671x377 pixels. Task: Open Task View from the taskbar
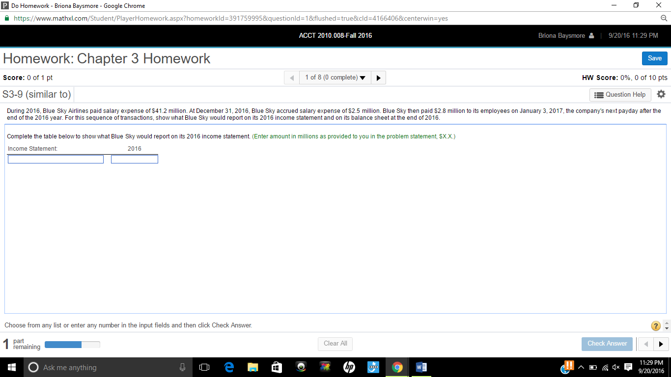[204, 367]
